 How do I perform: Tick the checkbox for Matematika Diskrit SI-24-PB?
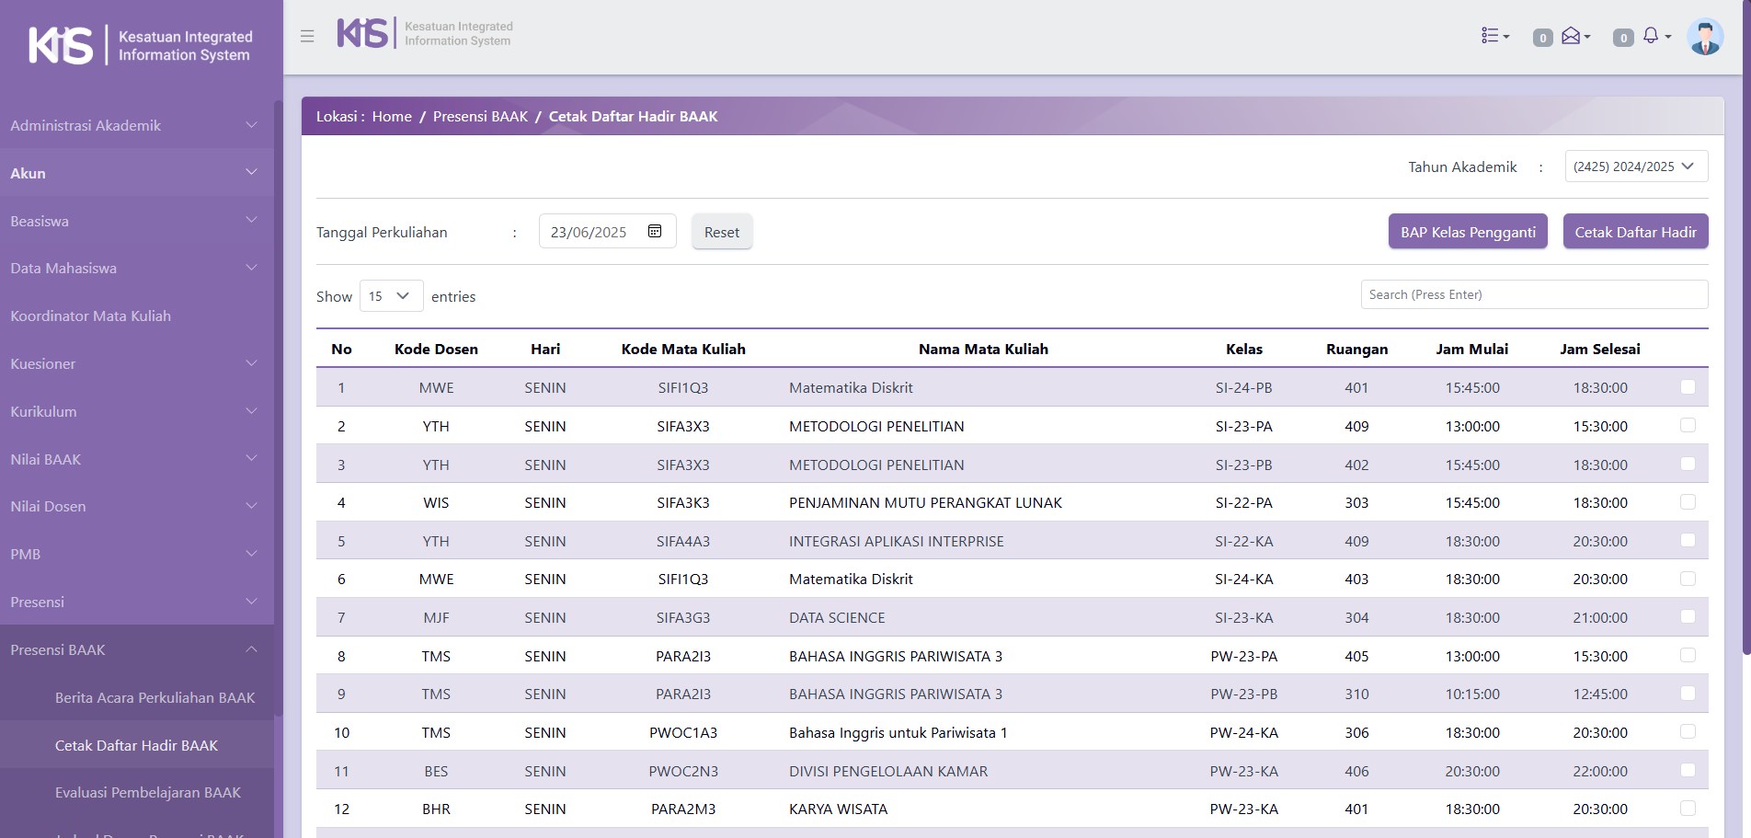(1688, 387)
